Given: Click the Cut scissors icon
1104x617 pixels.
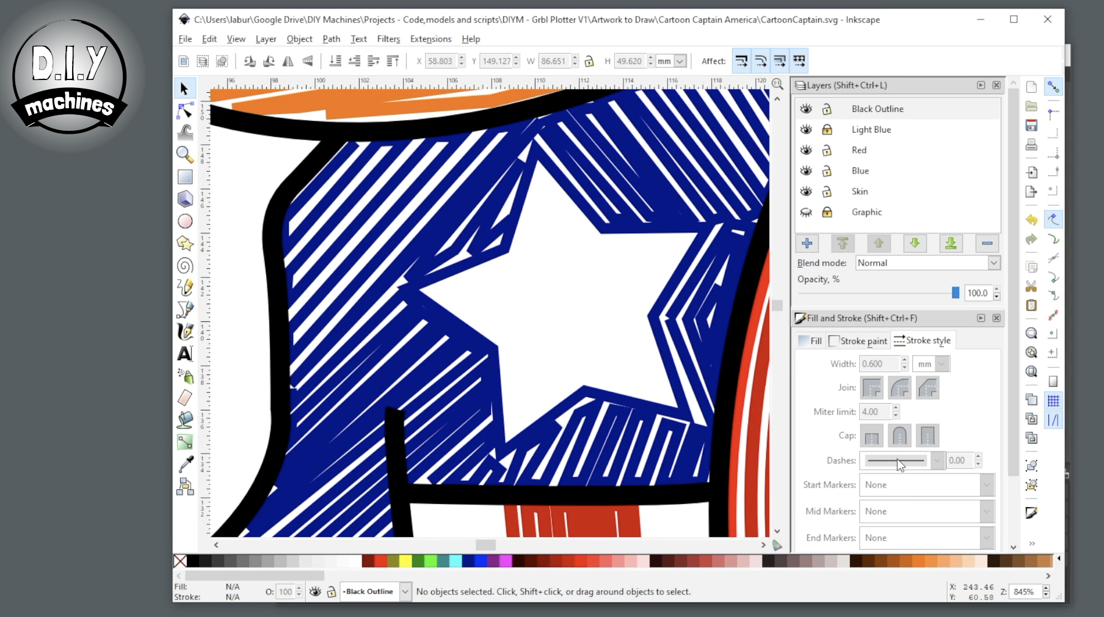Looking at the screenshot, I should 1031,286.
